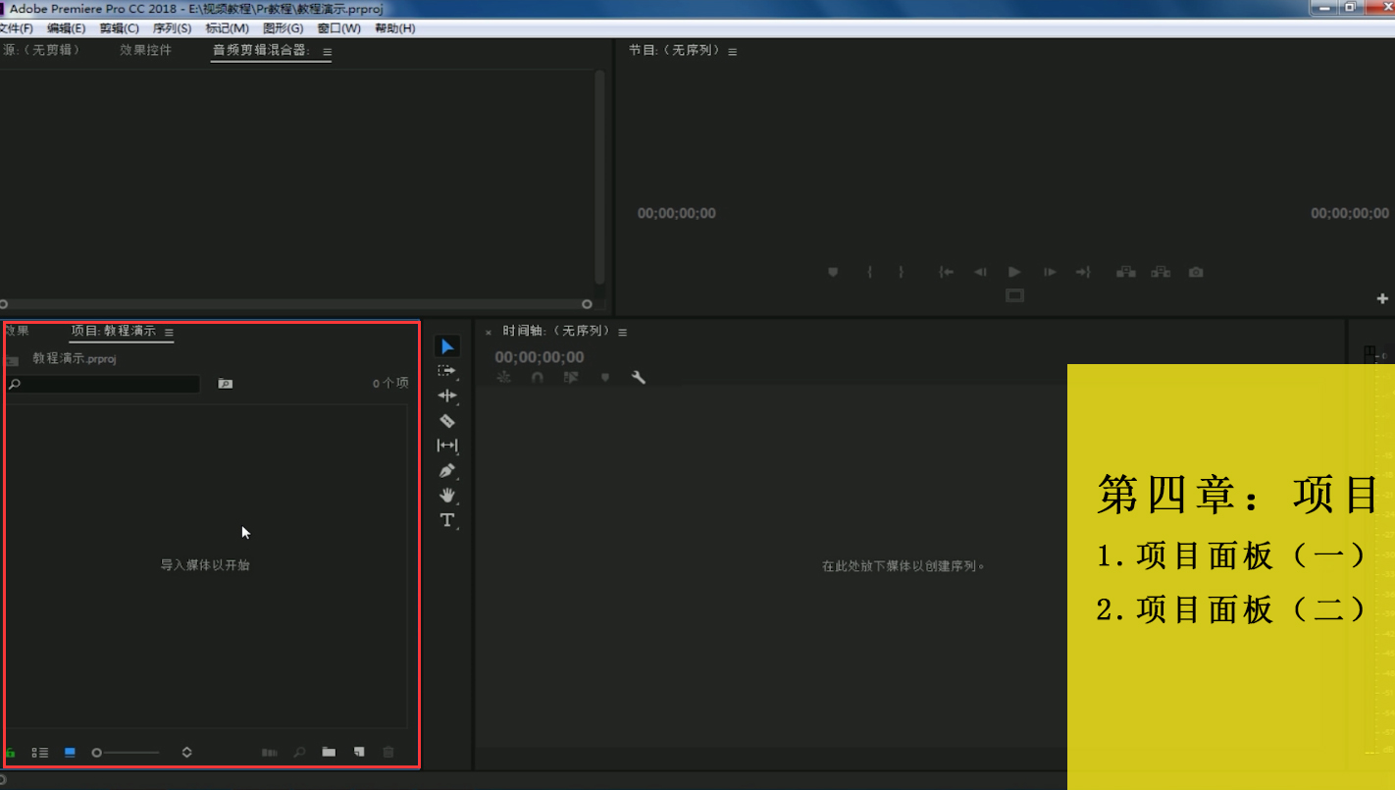The image size is (1395, 790).
Task: Switch to 音频剪辑混合器 tab
Action: pos(261,50)
